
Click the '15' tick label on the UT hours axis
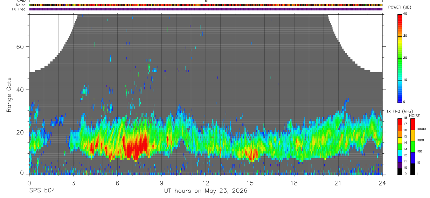pyautogui.click(x=250, y=183)
